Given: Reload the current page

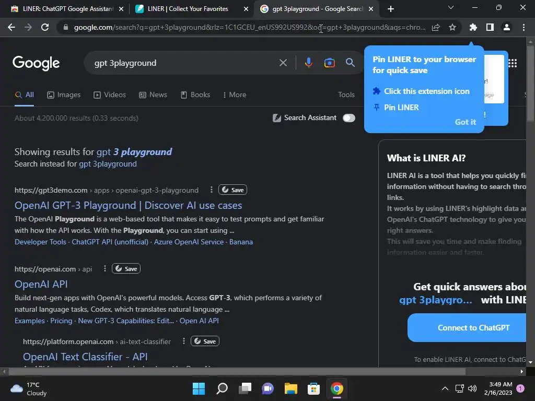Looking at the screenshot, I should 45,27.
